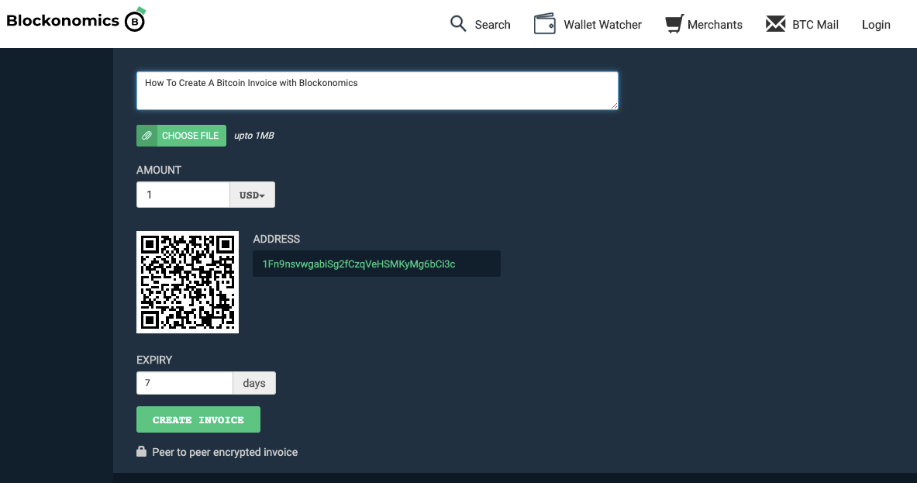Click the lock icon next to encrypted invoice text

point(143,451)
